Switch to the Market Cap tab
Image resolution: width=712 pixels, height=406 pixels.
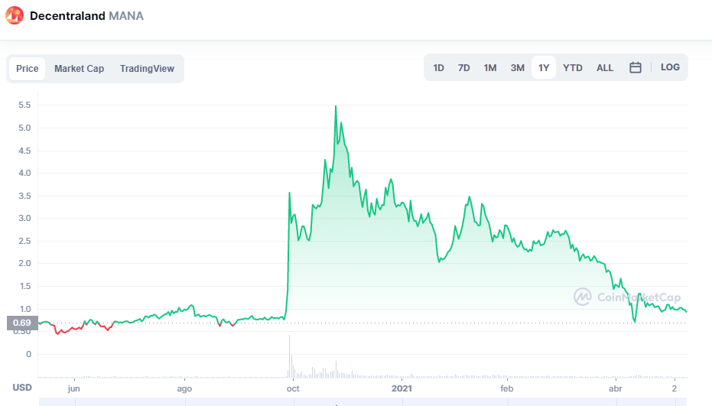click(x=79, y=69)
